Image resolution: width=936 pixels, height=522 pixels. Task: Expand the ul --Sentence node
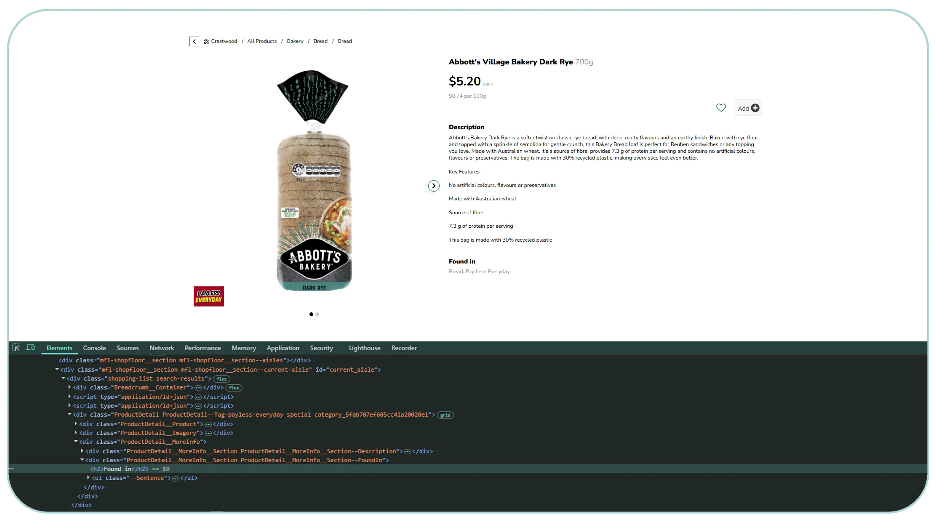(88, 478)
